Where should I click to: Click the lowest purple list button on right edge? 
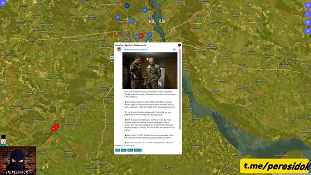tap(308, 31)
